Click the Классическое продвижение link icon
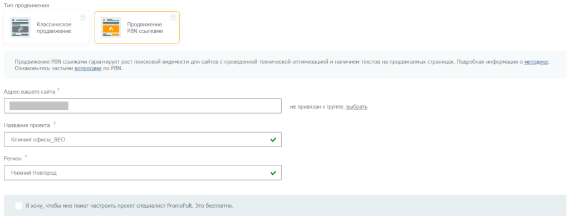The image size is (570, 220). [21, 28]
